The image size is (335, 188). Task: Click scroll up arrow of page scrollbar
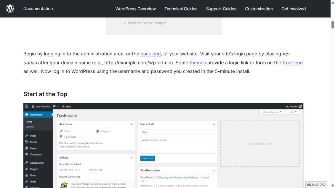333,2
